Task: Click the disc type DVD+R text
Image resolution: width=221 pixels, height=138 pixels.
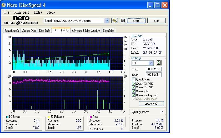Action: click(148, 39)
